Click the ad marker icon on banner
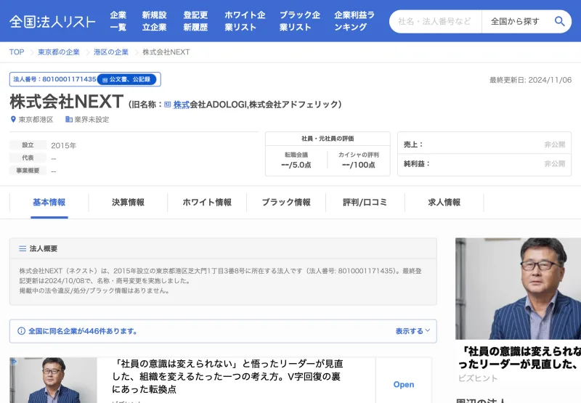581x403 pixels. [14, 362]
